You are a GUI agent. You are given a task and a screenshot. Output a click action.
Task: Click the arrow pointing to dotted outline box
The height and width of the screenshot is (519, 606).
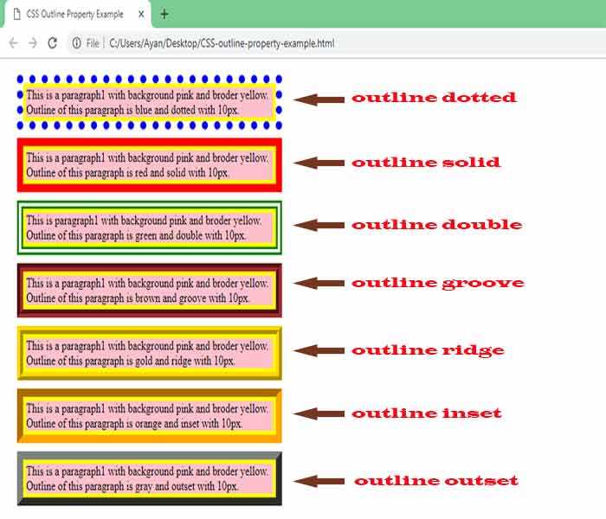coord(318,100)
